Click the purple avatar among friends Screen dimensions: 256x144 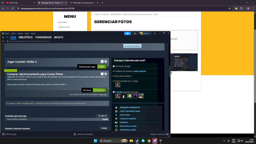coord(135,96)
